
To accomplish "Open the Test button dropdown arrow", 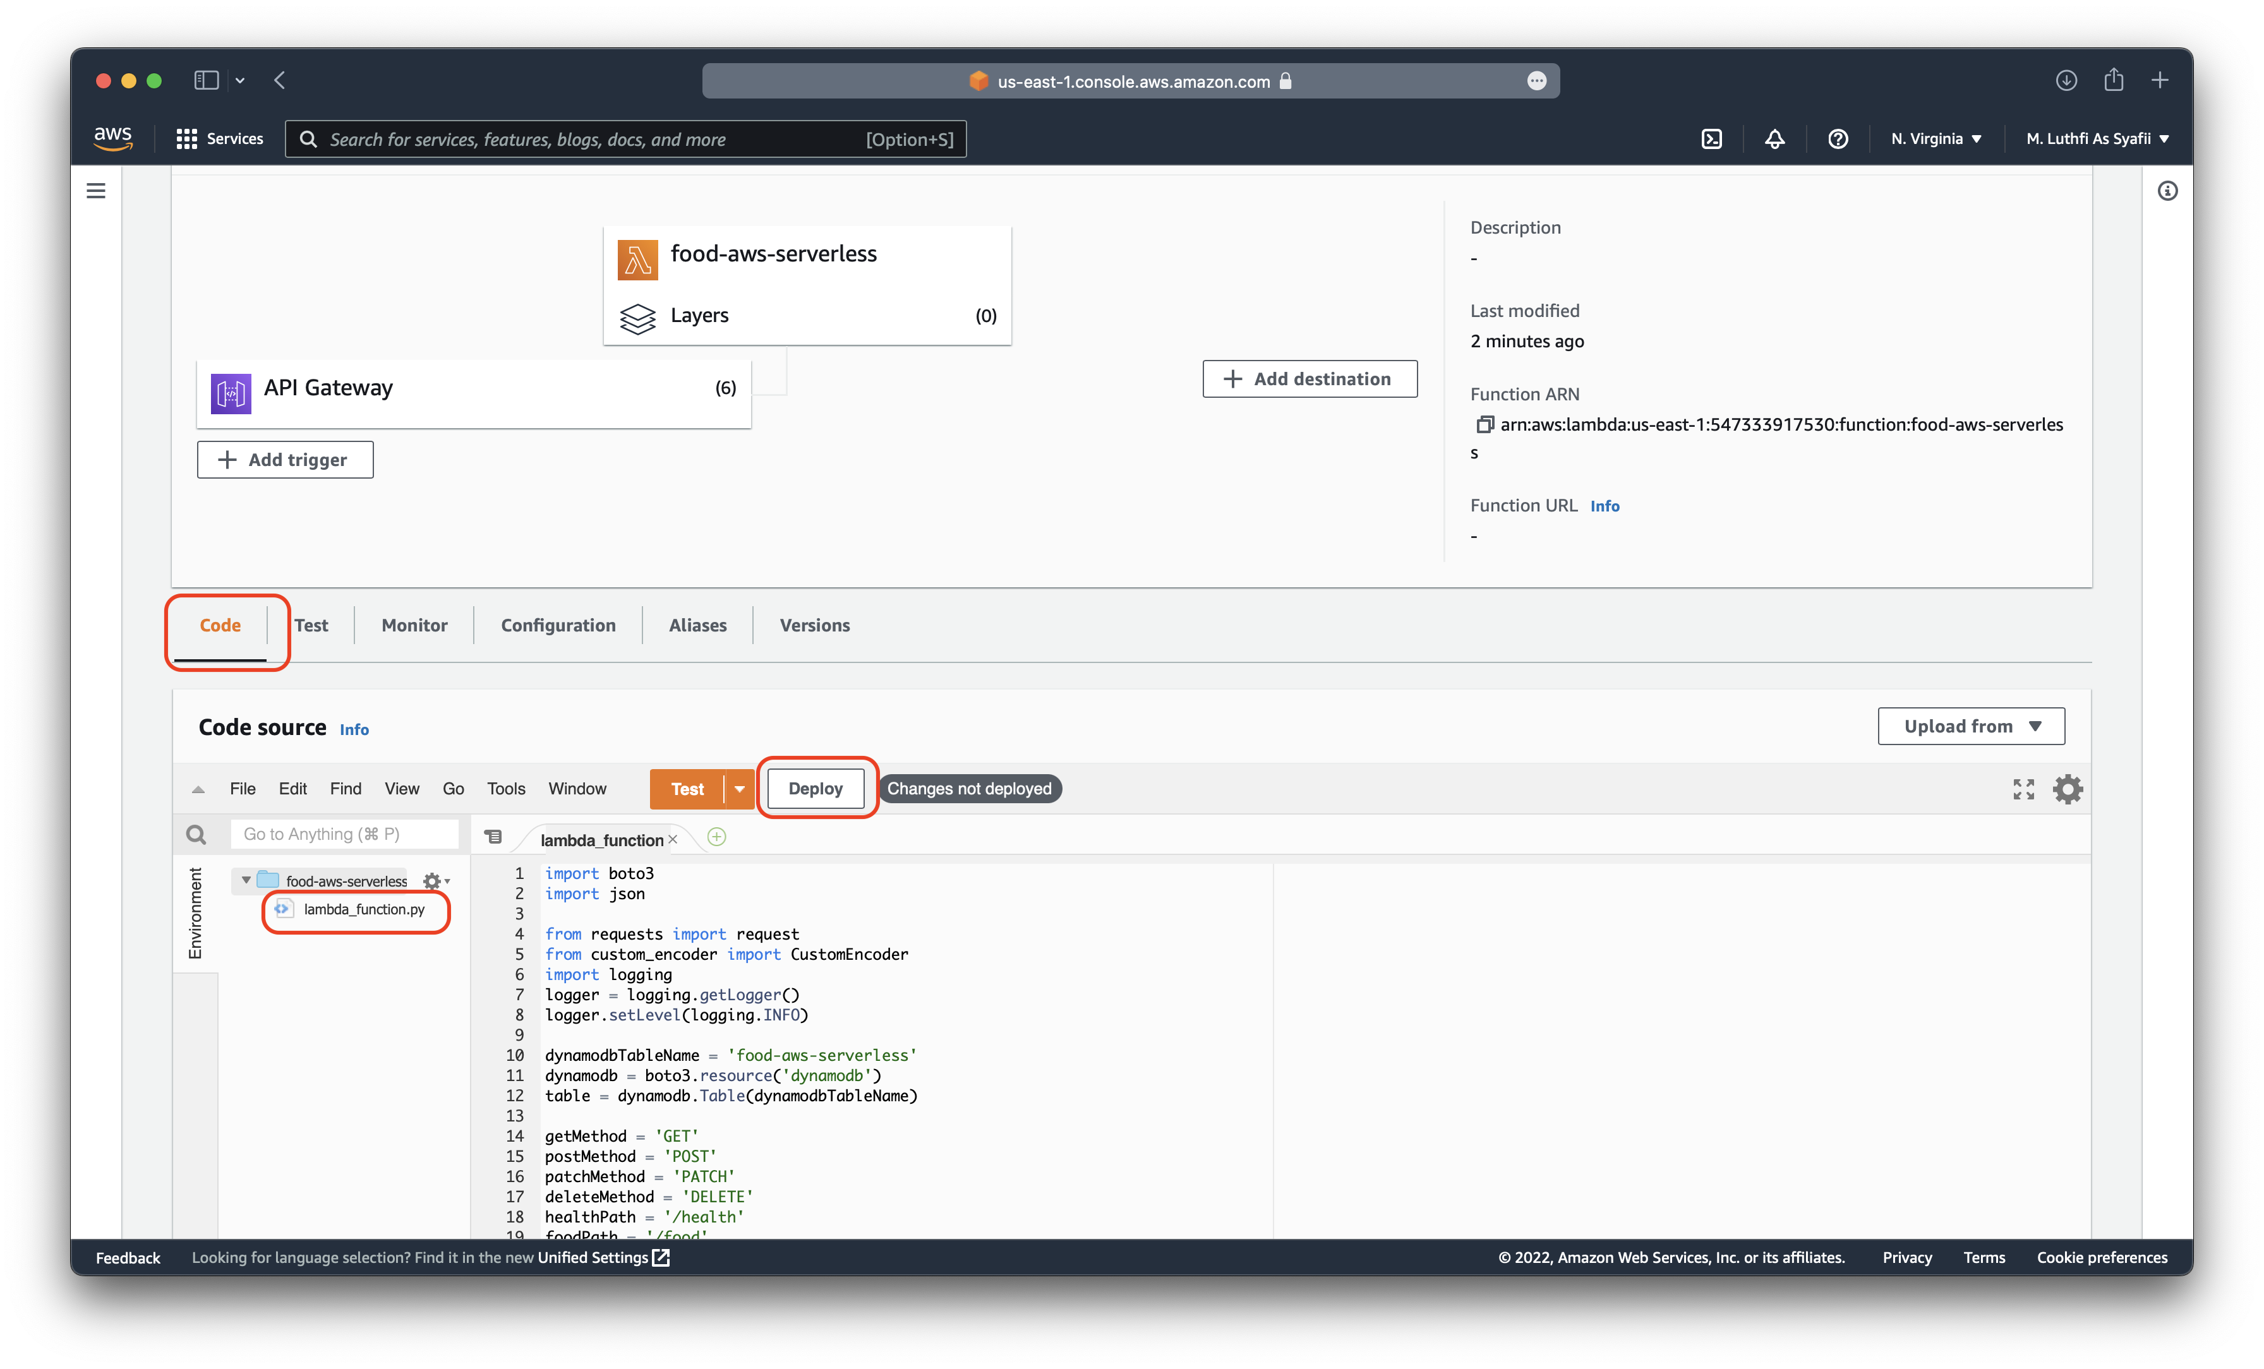I will (x=740, y=788).
